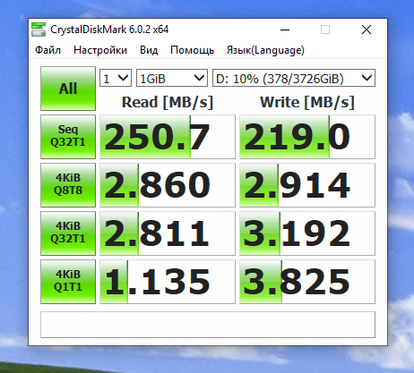Expand the 1GiB test size dropdown

coord(172,78)
